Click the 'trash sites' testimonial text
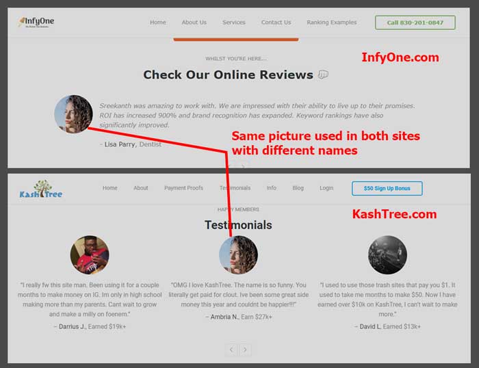This screenshot has width=479, height=368. (x=387, y=300)
